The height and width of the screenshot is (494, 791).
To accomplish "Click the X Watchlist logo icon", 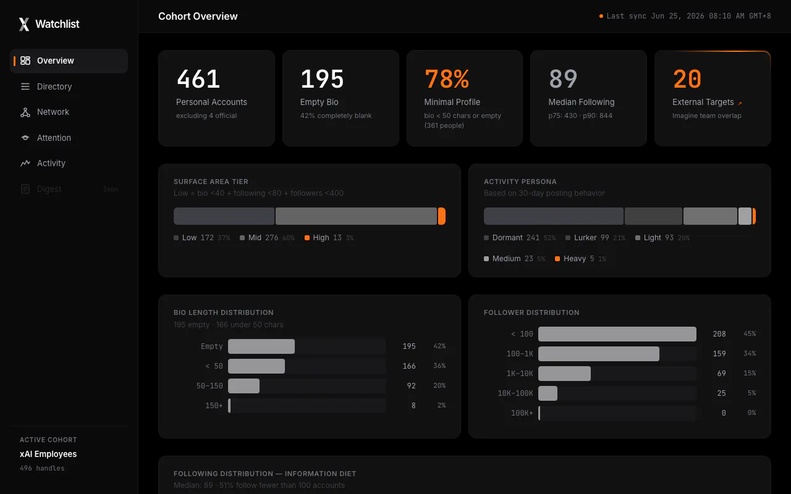I will [x=24, y=24].
